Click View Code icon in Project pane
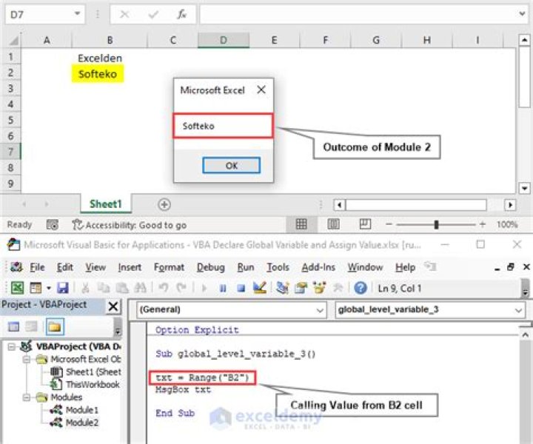This screenshot has width=533, height=444. tap(13, 327)
